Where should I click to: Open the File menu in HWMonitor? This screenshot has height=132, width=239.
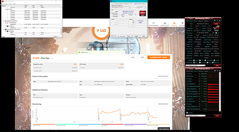point(3,4)
